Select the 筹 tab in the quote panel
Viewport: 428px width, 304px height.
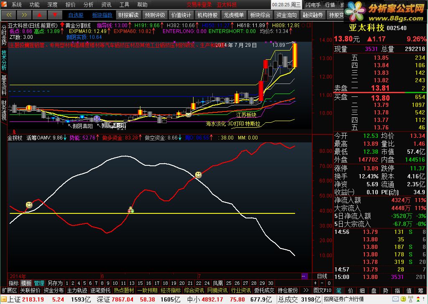420,291
